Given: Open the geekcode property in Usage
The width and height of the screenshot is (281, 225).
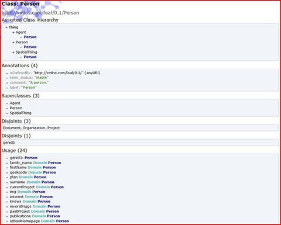Looking at the screenshot, I should point(18,172).
